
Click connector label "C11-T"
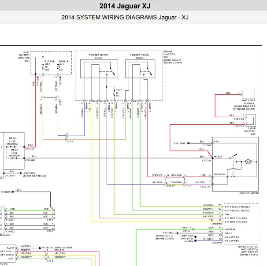188,187
